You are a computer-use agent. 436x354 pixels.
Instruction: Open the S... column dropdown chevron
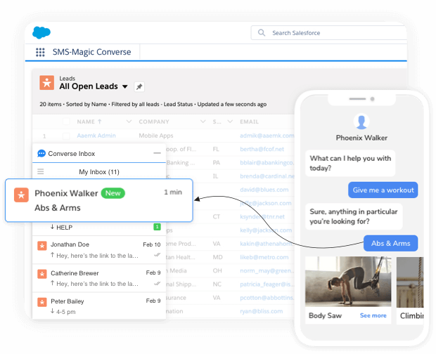coord(230,122)
